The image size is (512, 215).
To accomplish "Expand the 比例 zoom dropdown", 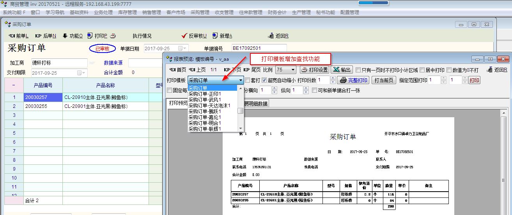I will (293, 70).
